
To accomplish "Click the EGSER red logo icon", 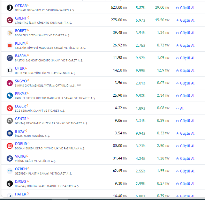I will pos(10,108).
